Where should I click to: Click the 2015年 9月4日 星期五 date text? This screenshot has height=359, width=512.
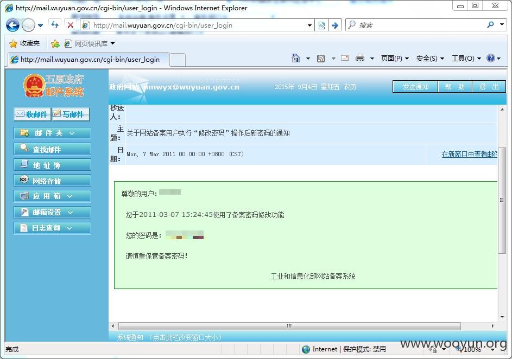(x=315, y=87)
